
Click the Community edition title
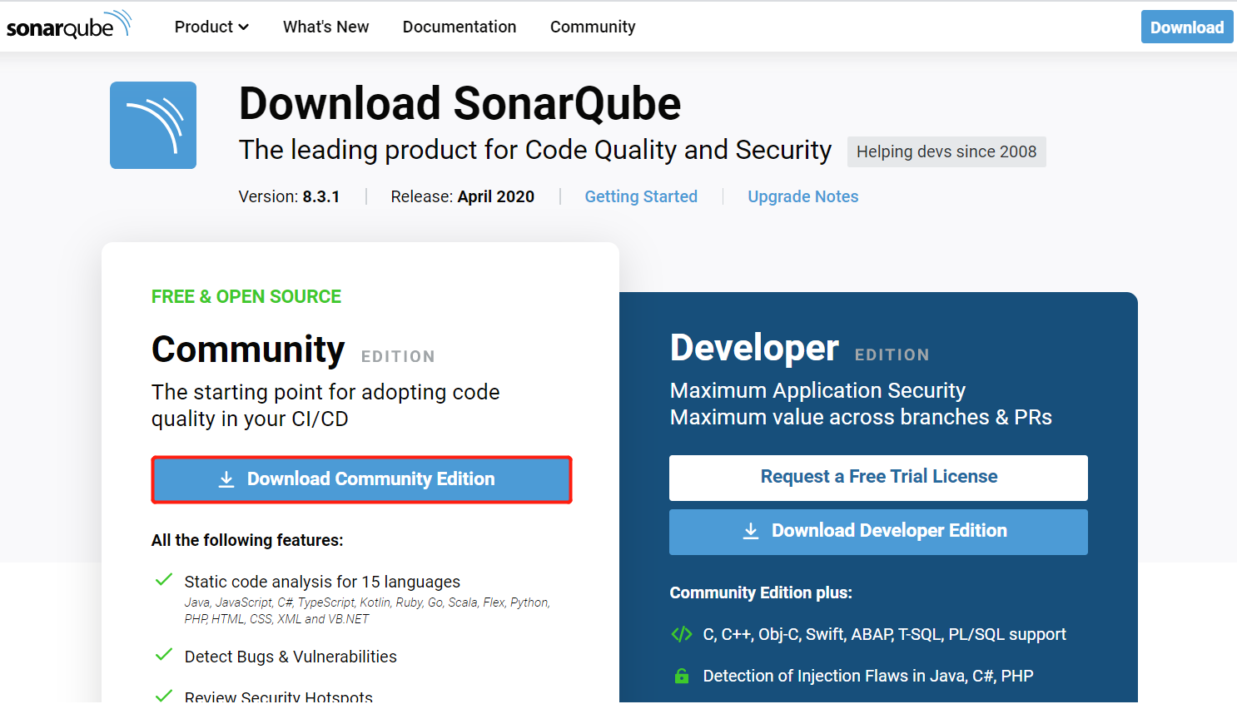click(248, 350)
